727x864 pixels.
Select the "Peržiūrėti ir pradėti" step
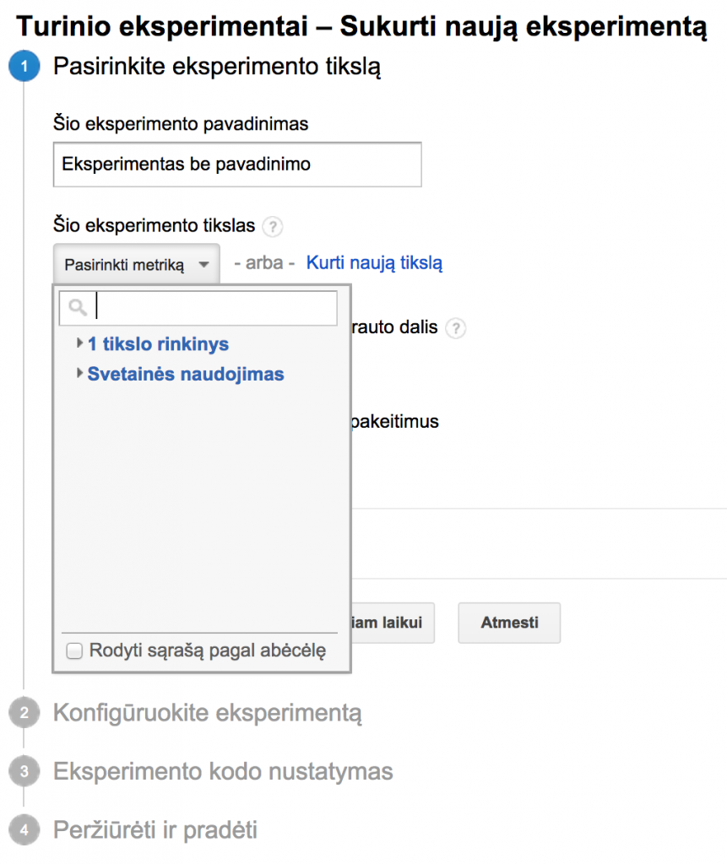157,829
